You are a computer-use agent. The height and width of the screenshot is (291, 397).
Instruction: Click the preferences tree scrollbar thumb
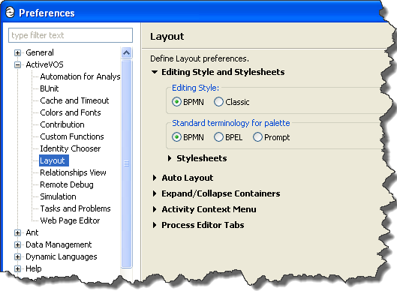pyautogui.click(x=126, y=163)
